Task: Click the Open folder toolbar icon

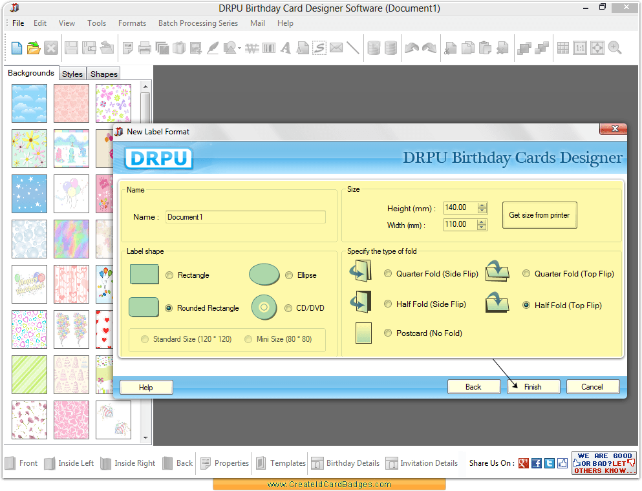Action: pos(34,48)
